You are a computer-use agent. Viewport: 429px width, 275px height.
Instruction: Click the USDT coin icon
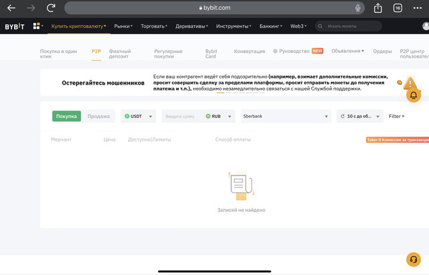point(127,116)
